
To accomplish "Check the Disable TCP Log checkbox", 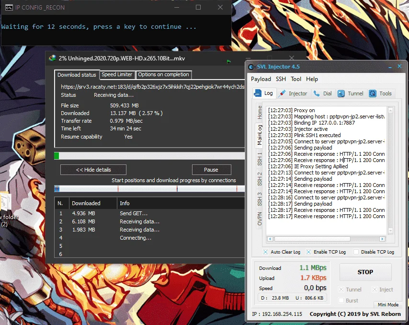I will (x=356, y=252).
